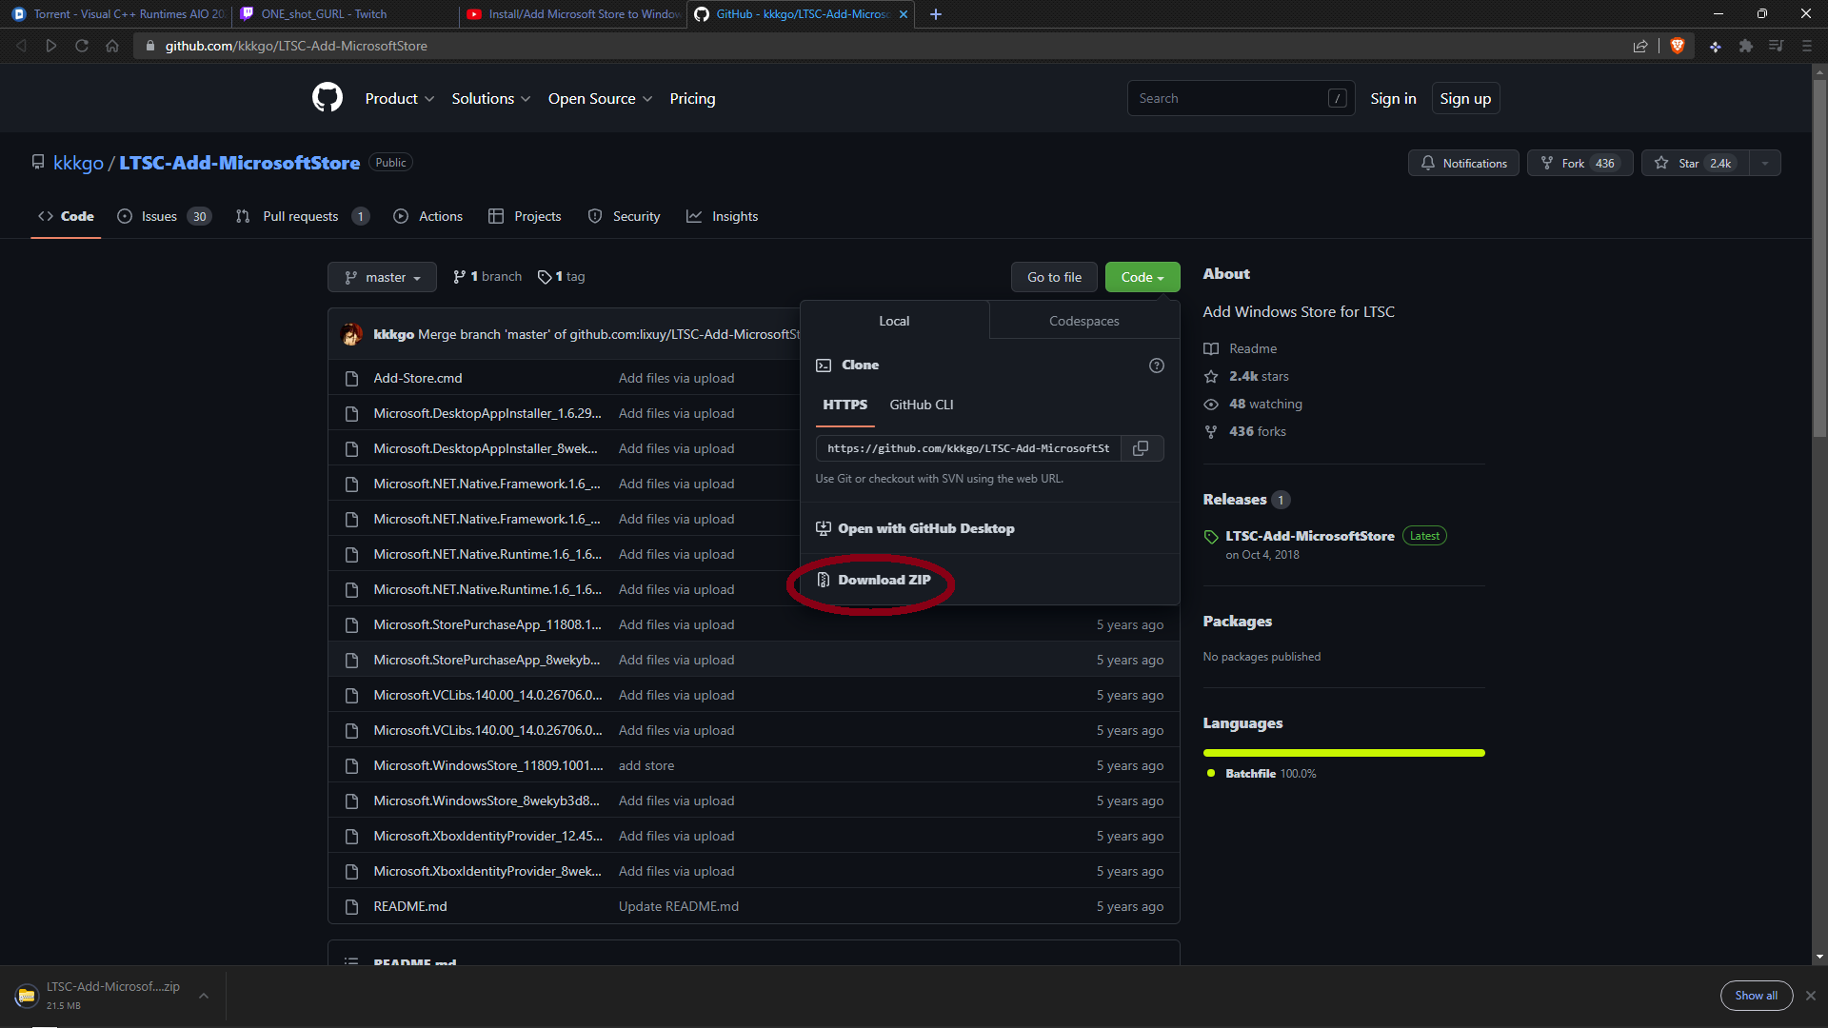
Task: Switch to the Codespaces tab
Action: point(1083,322)
